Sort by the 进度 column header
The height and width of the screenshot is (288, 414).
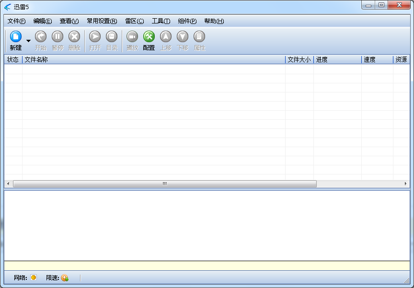coord(337,59)
